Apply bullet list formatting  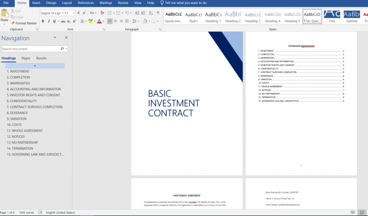click(x=110, y=13)
